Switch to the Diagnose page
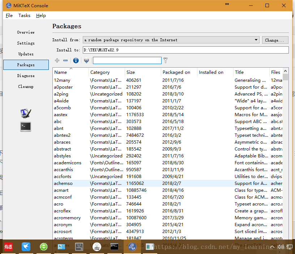This screenshot has height=254, width=295. tap(26, 76)
